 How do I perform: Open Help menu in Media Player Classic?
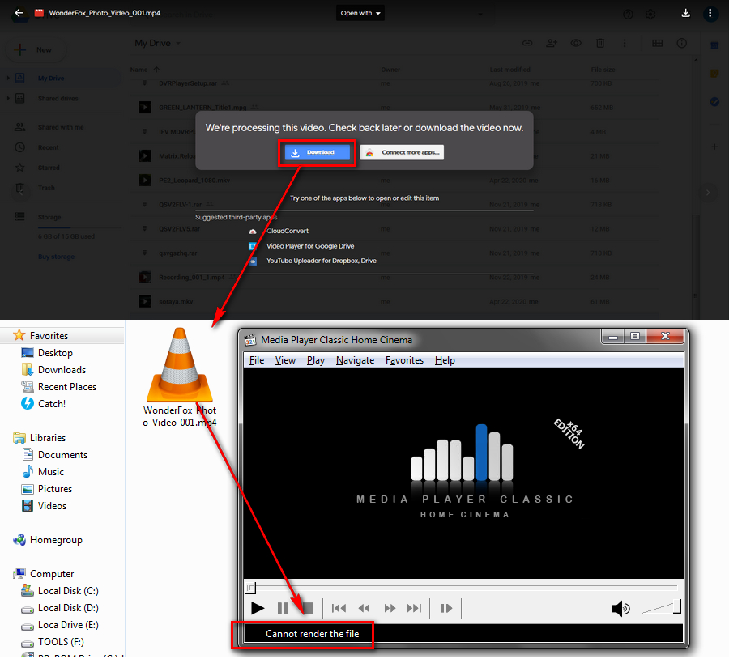tap(445, 360)
